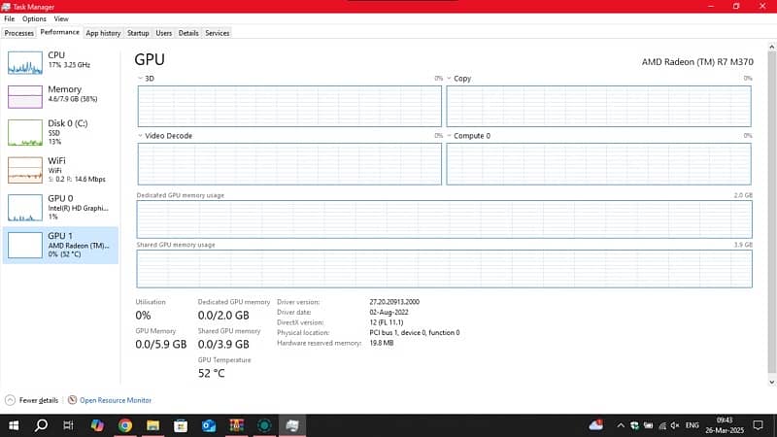Viewport: 777px width, 437px height.
Task: Open the weather cloud tray icon
Action: point(596,425)
